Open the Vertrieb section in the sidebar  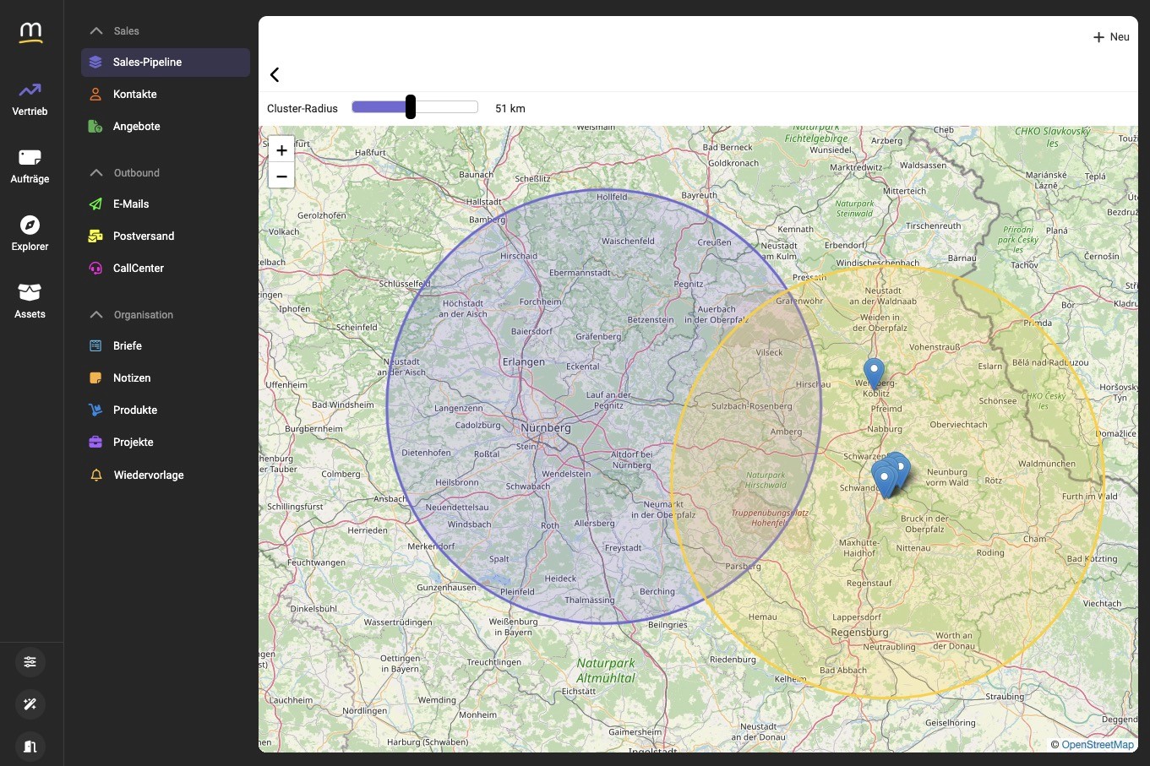[30, 98]
